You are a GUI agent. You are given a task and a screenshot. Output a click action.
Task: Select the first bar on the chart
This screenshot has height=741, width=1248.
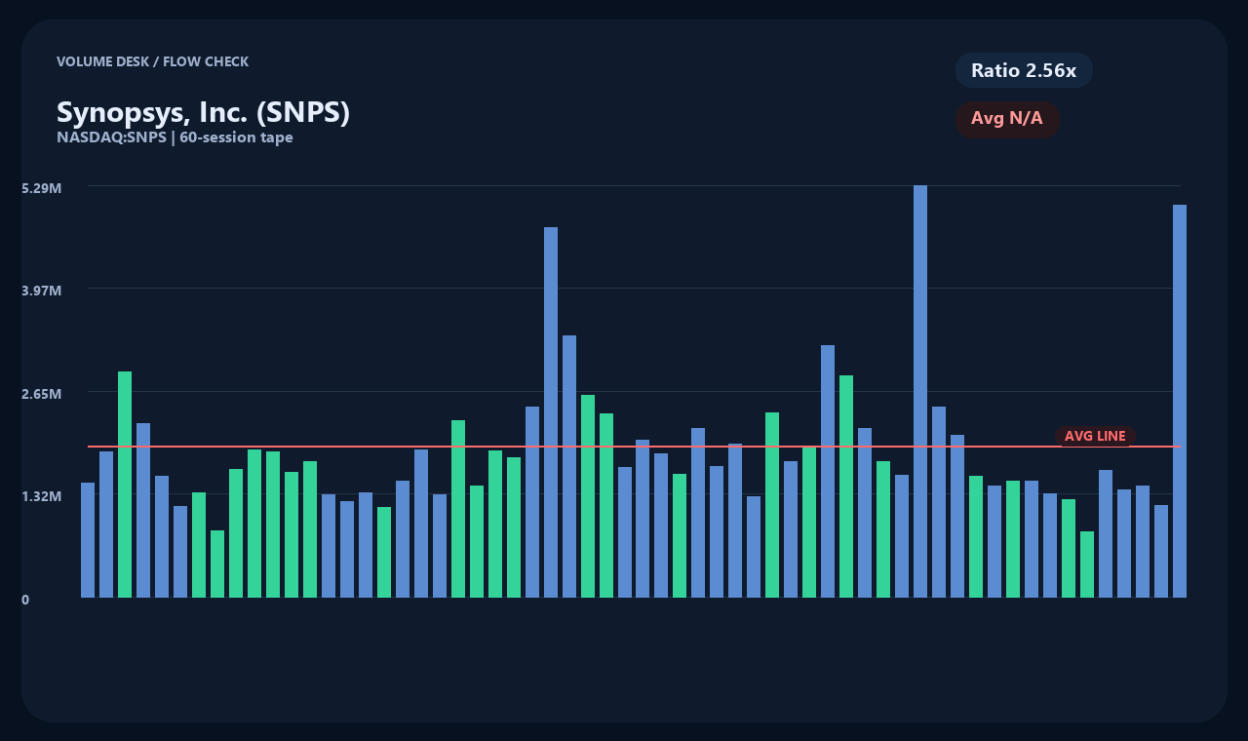tap(88, 540)
